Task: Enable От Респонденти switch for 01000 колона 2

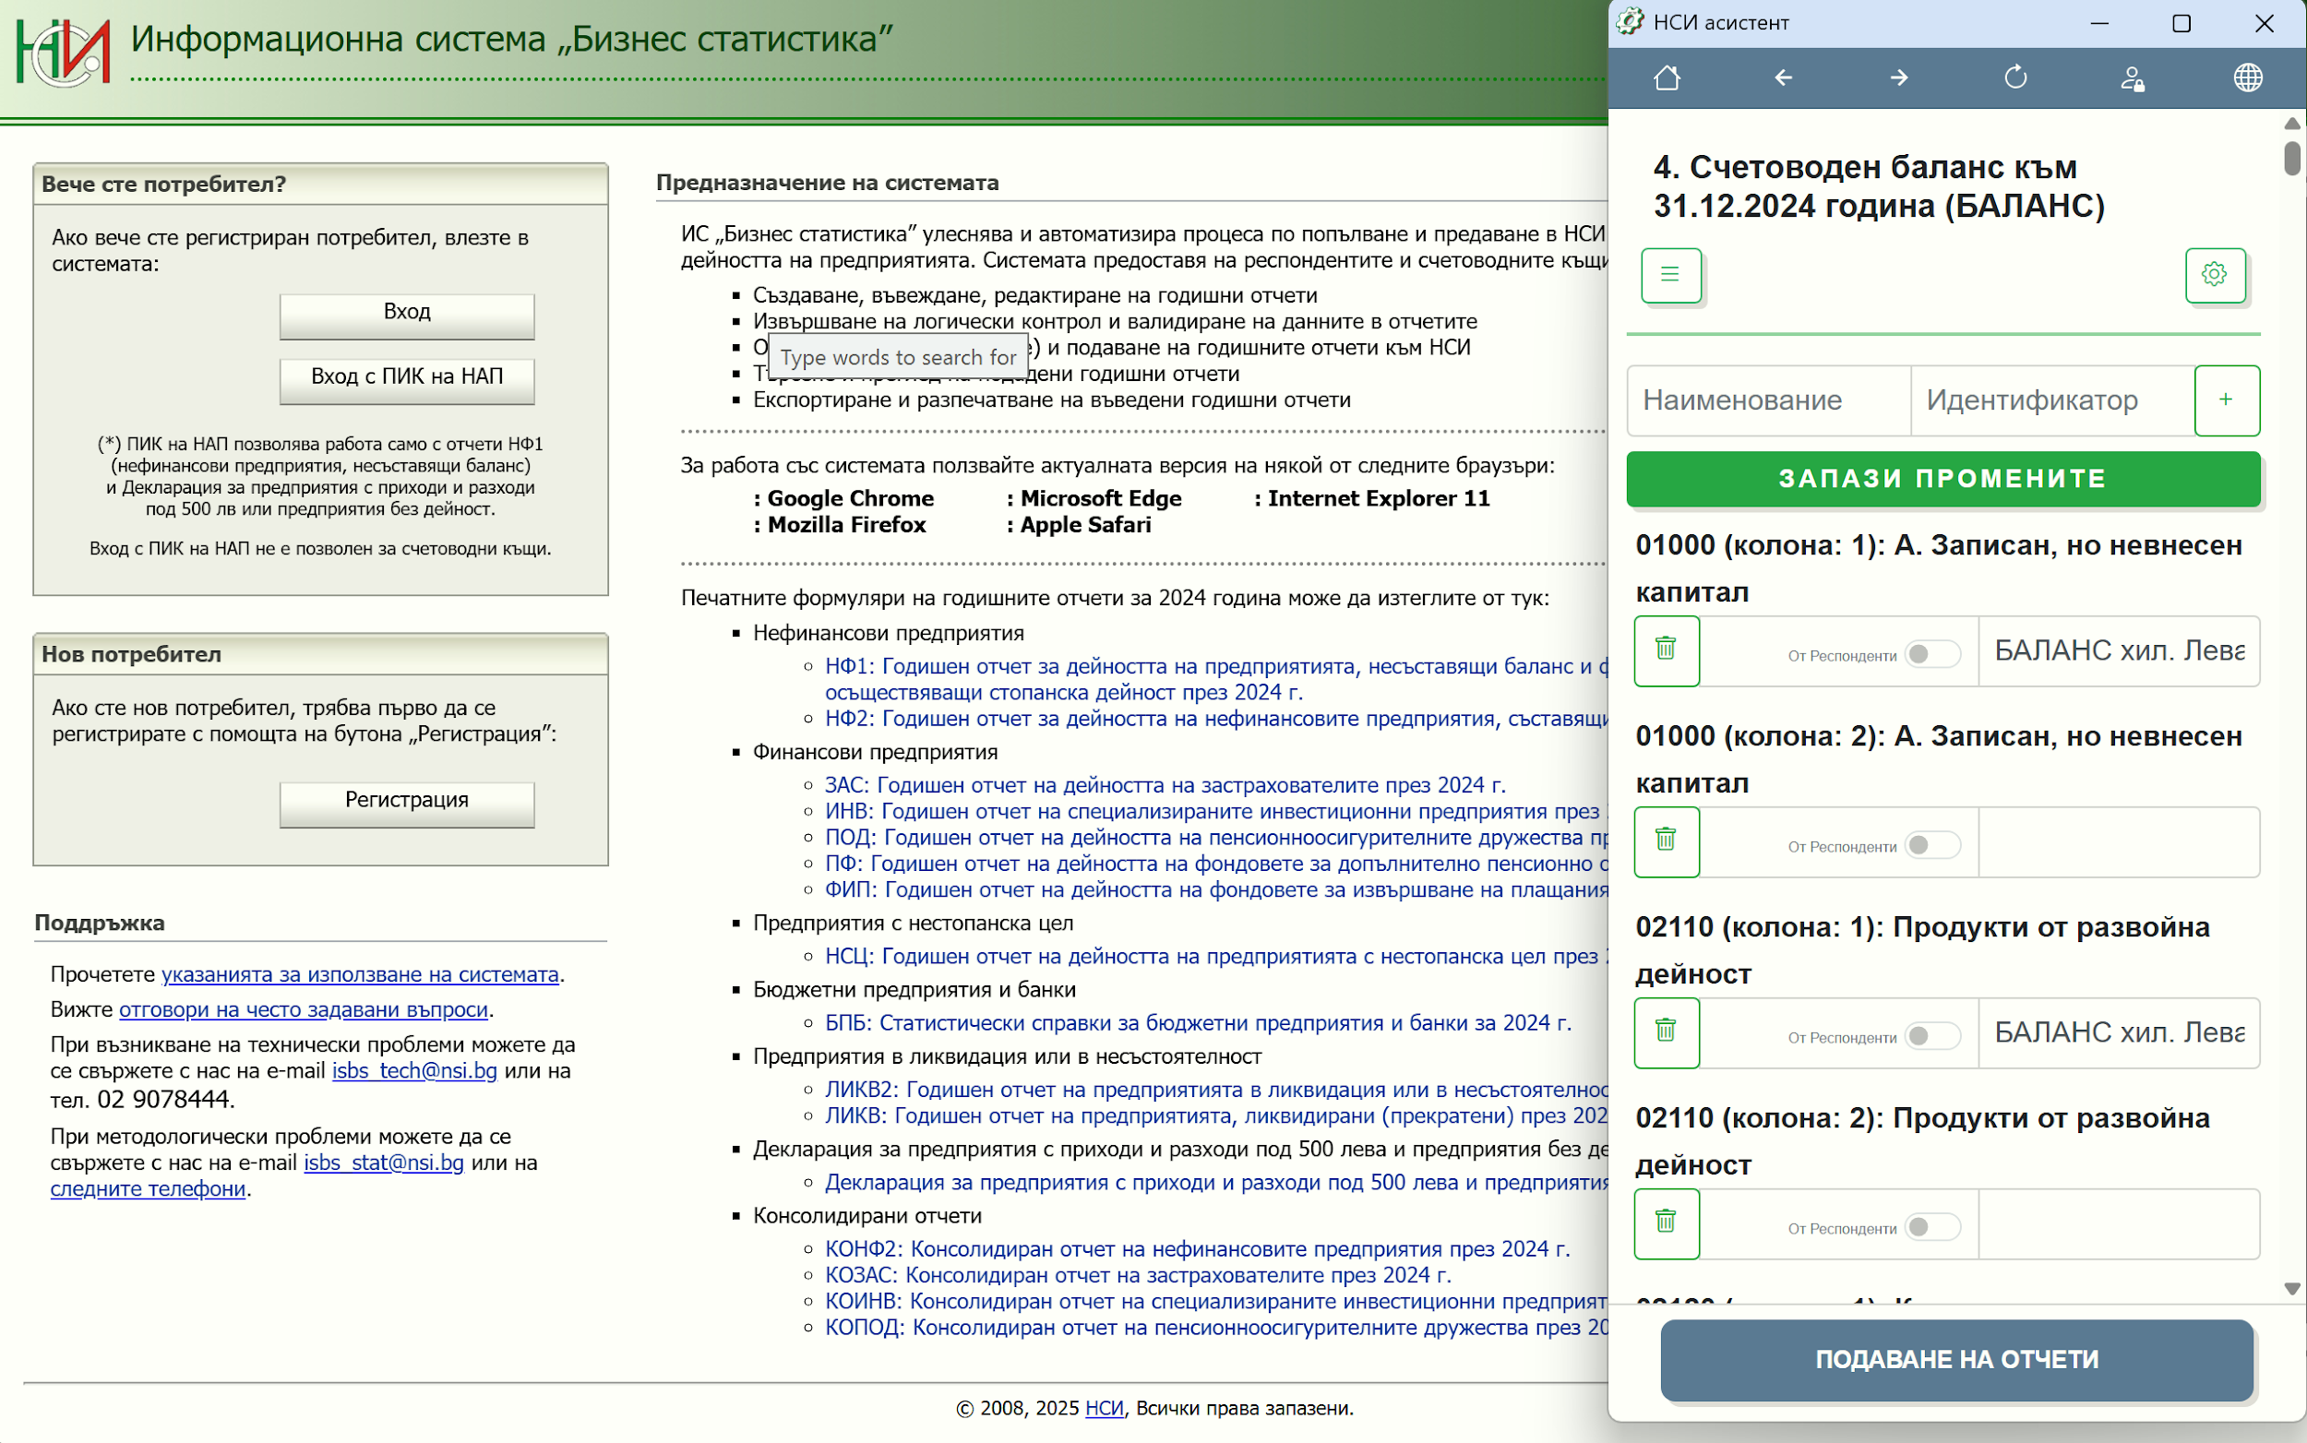Action: pos(1930,844)
